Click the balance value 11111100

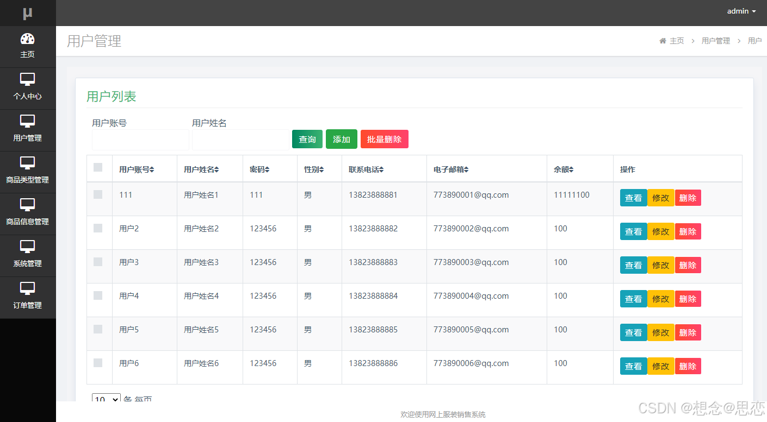(572, 195)
